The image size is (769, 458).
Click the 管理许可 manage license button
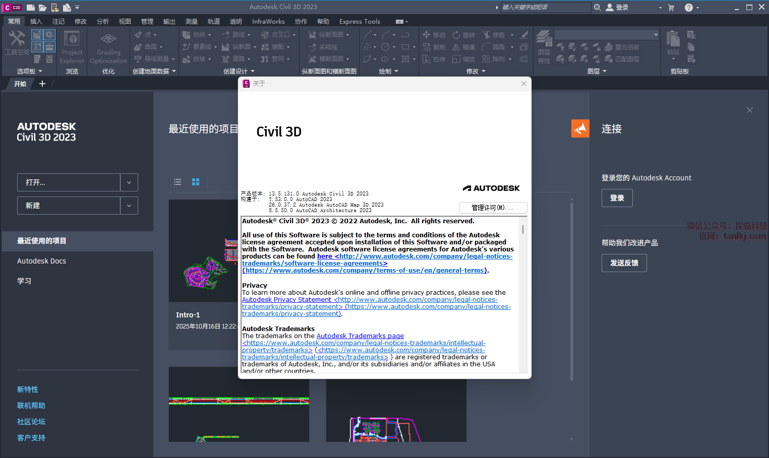493,208
